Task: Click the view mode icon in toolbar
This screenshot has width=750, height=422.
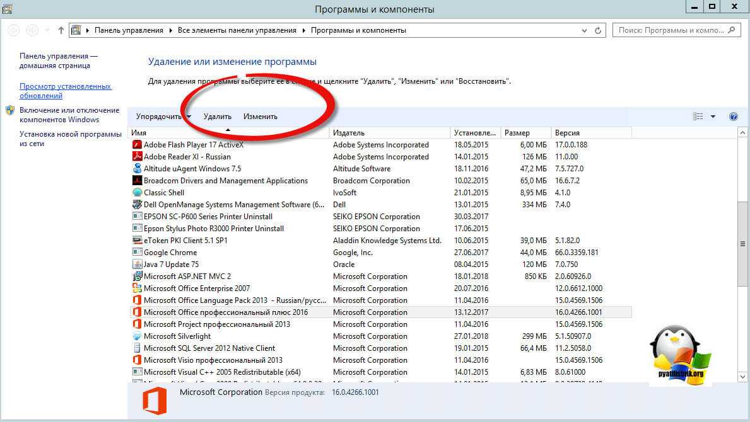Action: pos(698,117)
